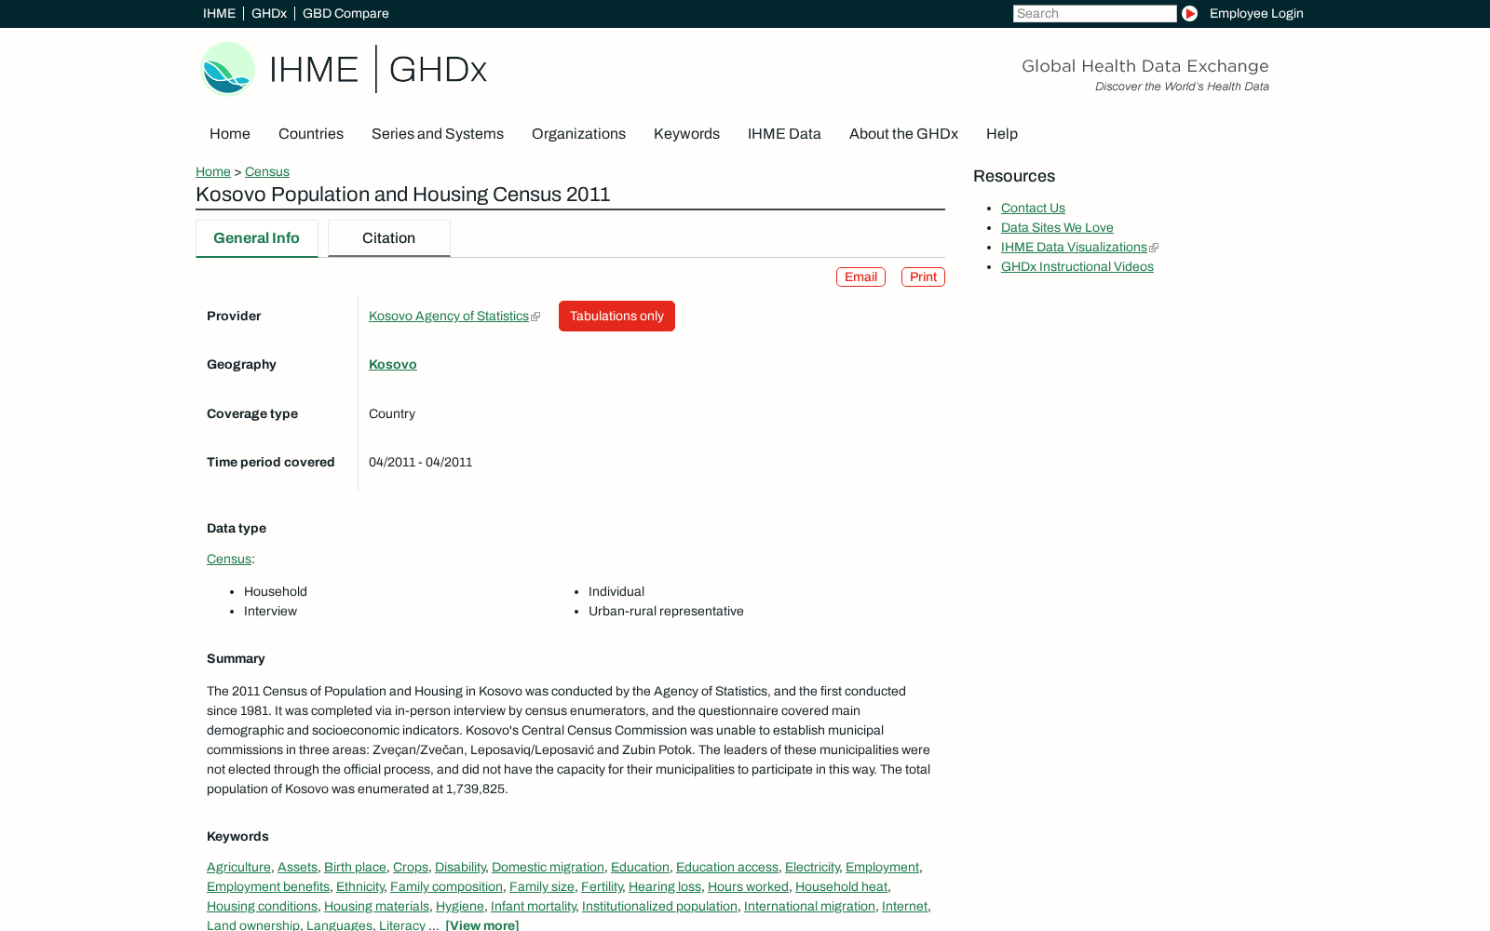This screenshot has width=1490, height=931.
Task: Open Contact Us resource link
Action: tap(1033, 209)
